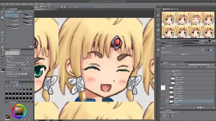Expand the bottom folder below Lineart 3
The image size is (216, 121).
(x=168, y=105)
